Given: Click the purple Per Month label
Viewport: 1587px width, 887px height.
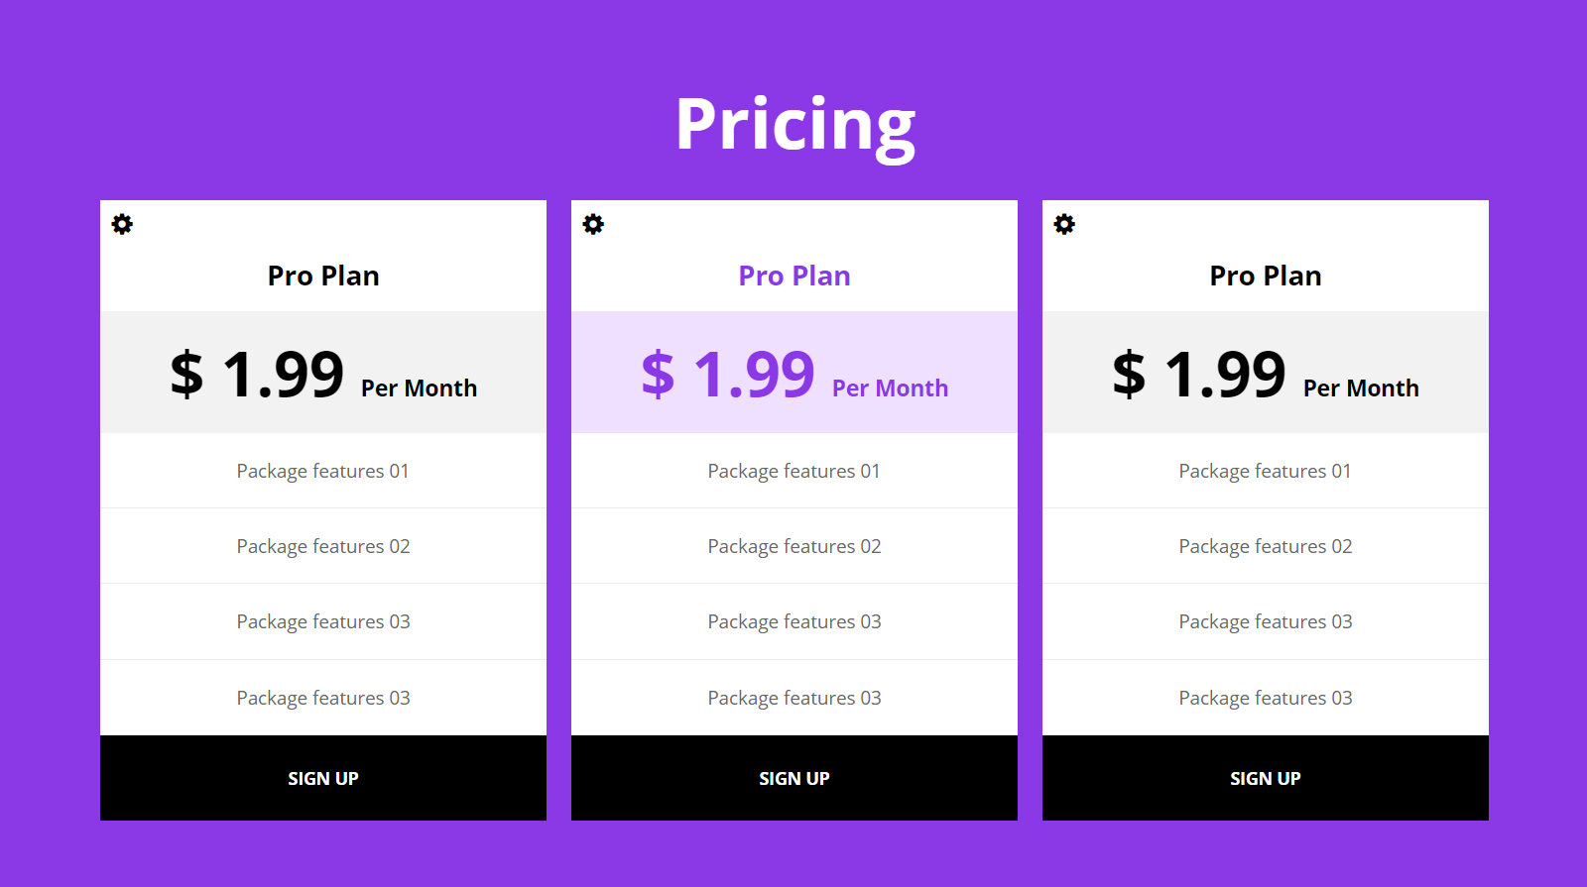Looking at the screenshot, I should (890, 388).
